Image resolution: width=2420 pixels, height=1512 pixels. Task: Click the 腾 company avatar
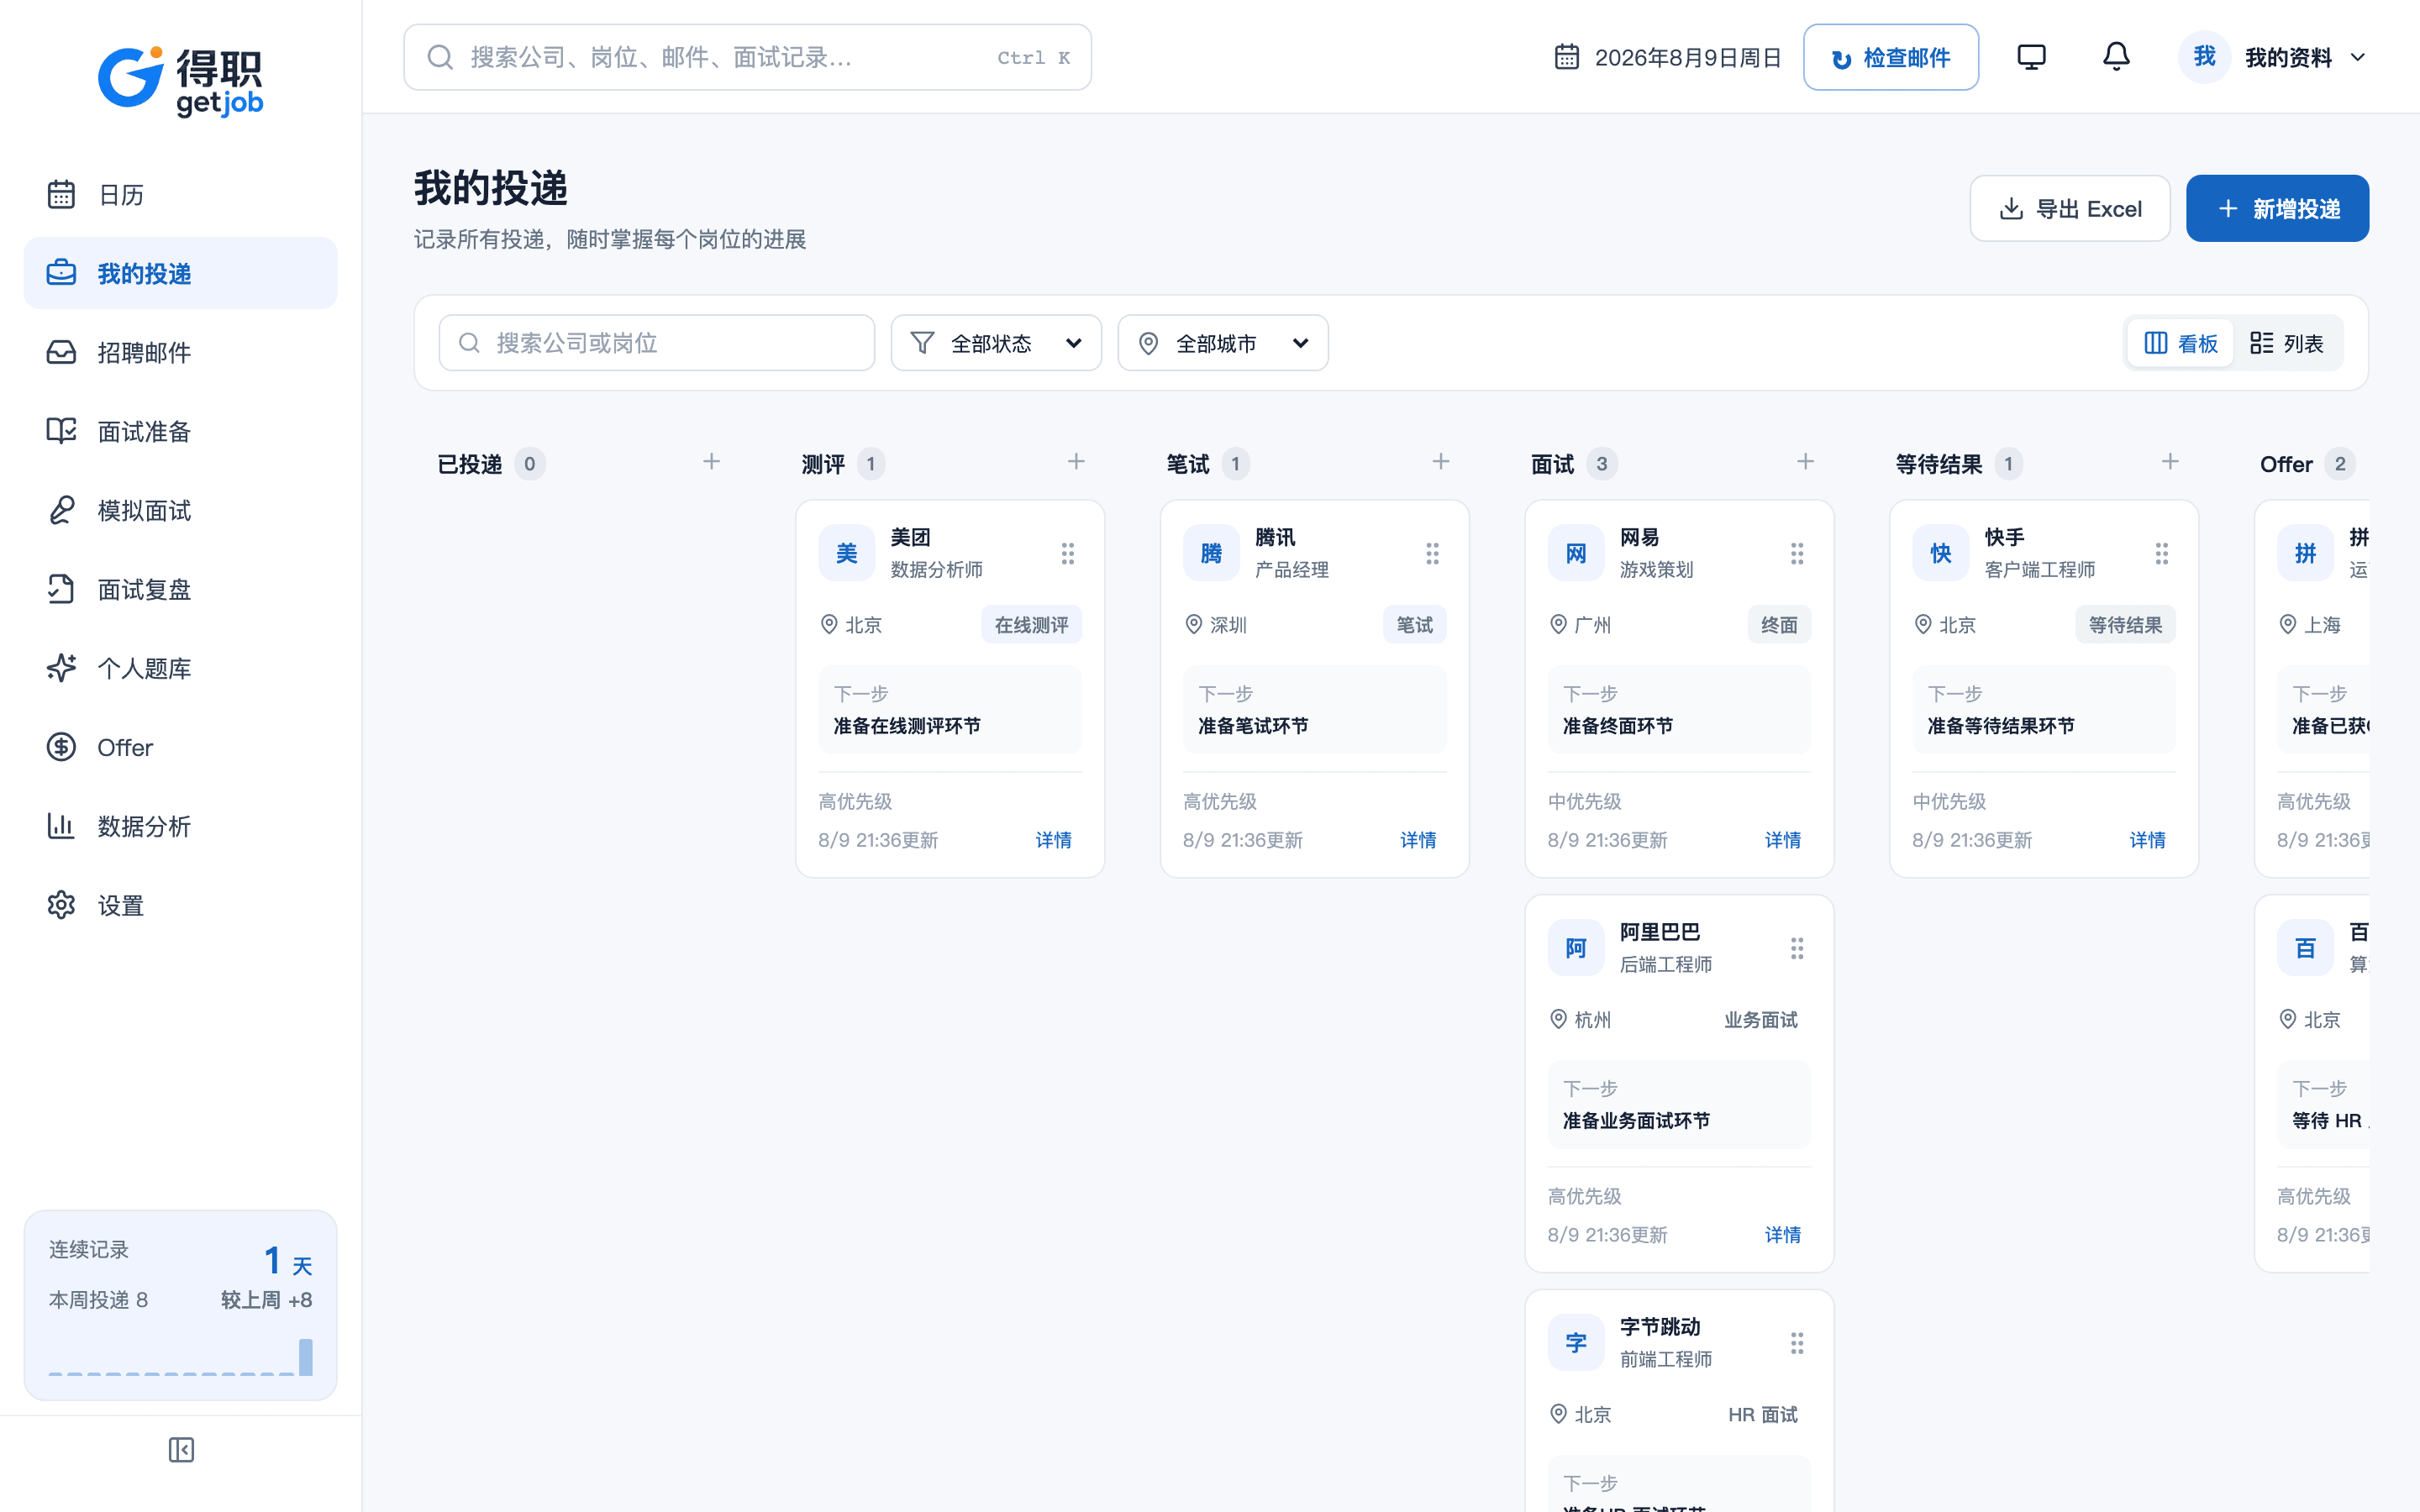coord(1211,553)
